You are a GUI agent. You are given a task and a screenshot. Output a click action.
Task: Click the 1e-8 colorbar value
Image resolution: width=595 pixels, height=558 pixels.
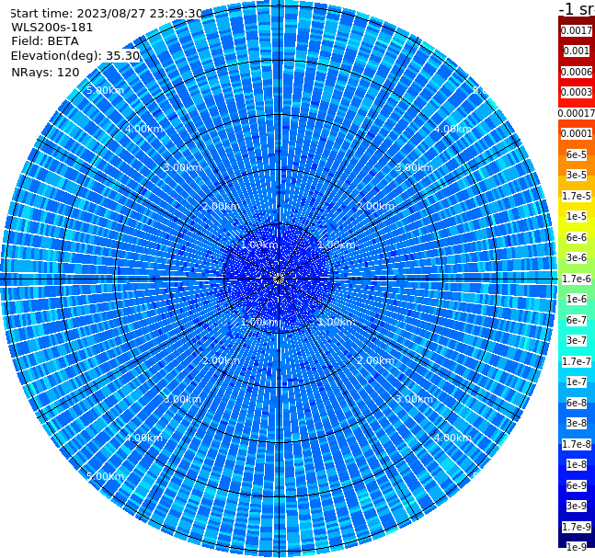coord(577,464)
